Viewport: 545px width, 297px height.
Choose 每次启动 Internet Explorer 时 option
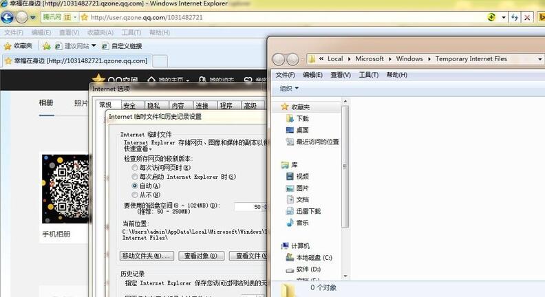134,177
